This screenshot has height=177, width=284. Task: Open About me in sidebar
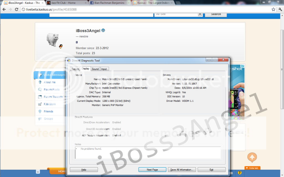49,82
